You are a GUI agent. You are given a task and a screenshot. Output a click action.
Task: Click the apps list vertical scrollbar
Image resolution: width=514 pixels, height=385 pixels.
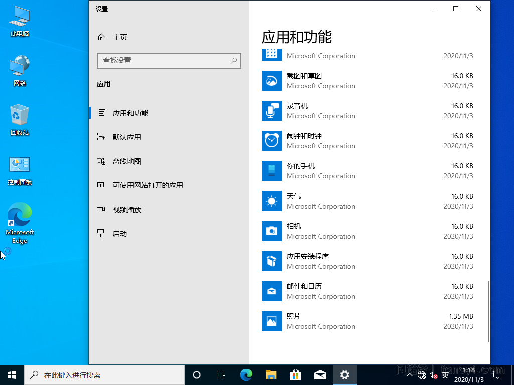[x=488, y=312]
